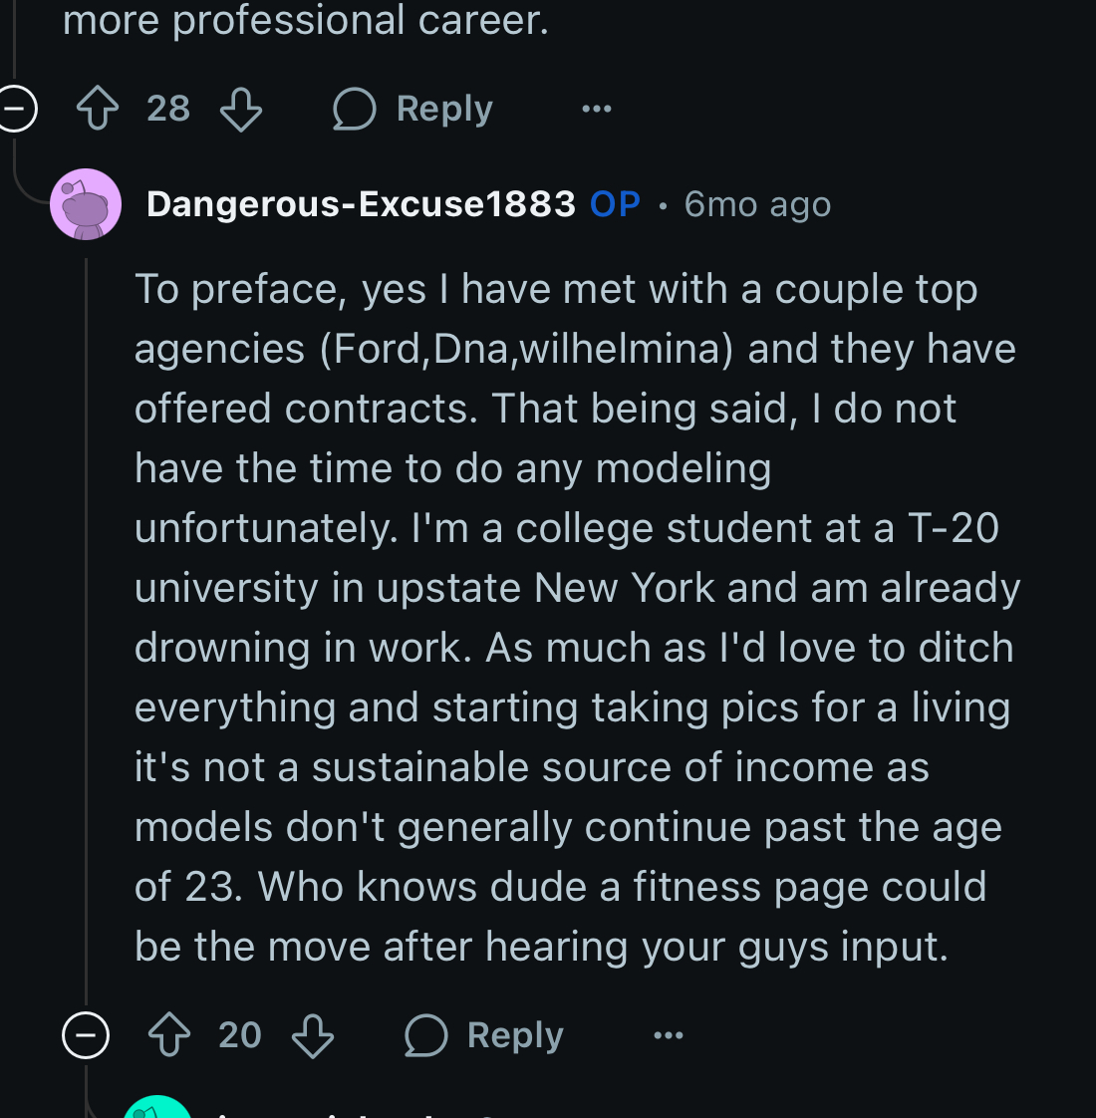Click the teal avatar of the next comment
The image size is (1096, 1118).
[157, 1108]
